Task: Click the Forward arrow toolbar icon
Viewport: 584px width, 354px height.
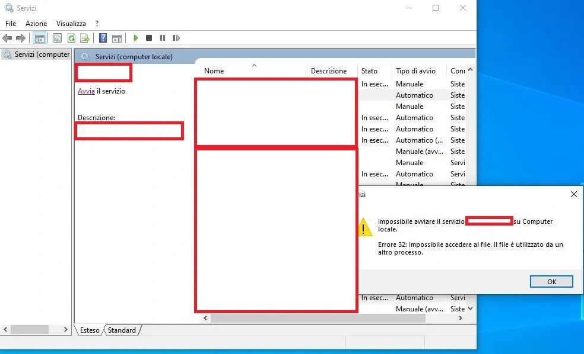Action: [21, 38]
